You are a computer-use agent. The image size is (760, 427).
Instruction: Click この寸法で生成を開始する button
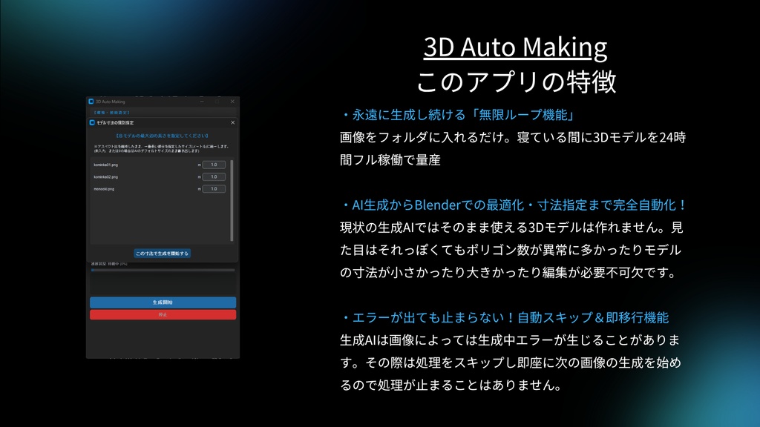(162, 254)
